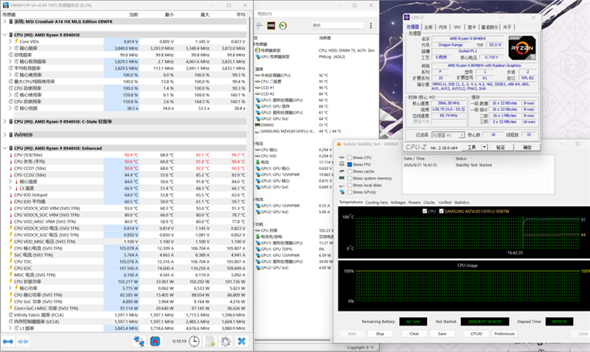Click the Stress GPU(s) monitor icon

pos(341,192)
